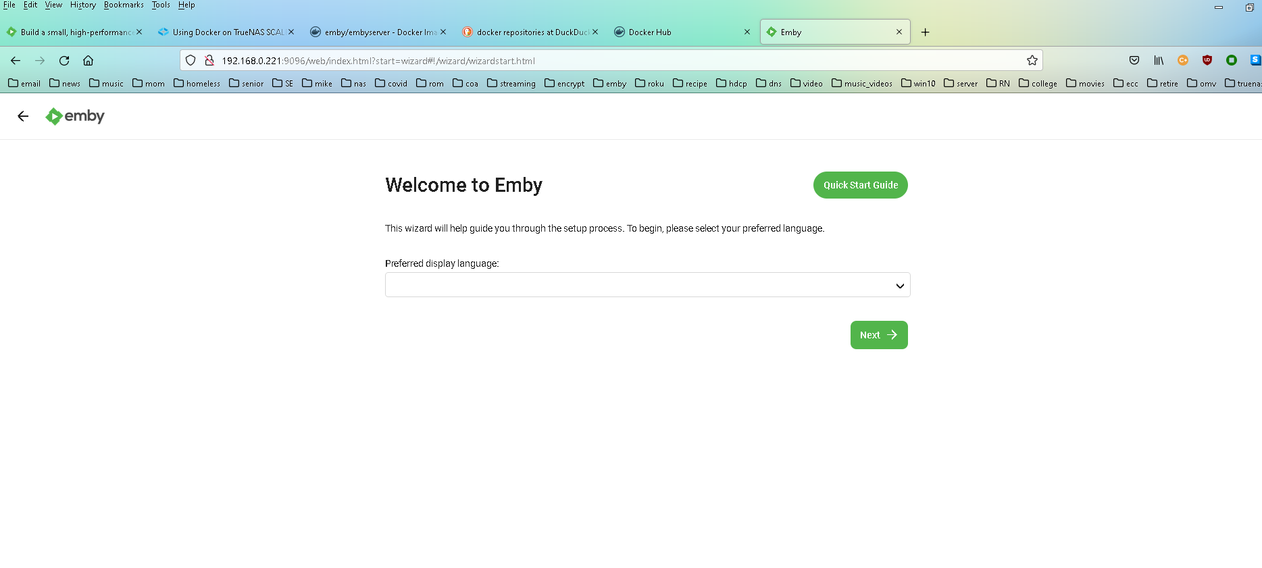Click the insecure connection padlock icon
The height and width of the screenshot is (568, 1262).
[x=209, y=61]
